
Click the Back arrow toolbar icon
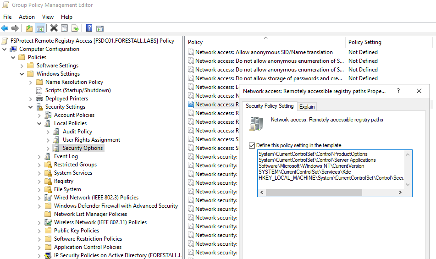pos(5,28)
